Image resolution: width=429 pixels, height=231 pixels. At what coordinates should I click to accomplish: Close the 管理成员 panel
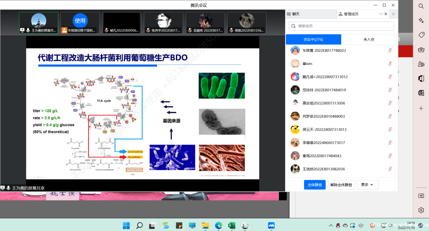[386, 14]
